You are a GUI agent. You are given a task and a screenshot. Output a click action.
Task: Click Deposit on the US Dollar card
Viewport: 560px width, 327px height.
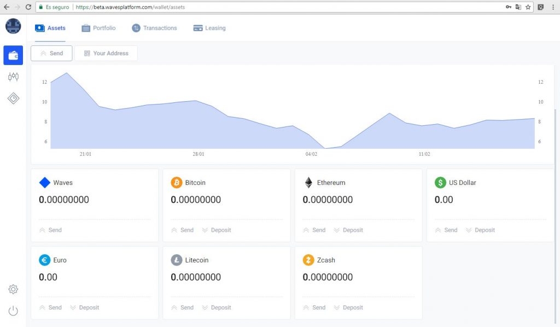[480, 230]
